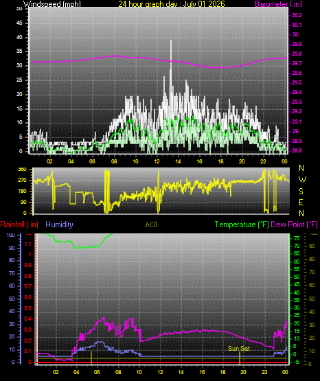
Task: Click the "Sun Set" label
Action: [239, 349]
